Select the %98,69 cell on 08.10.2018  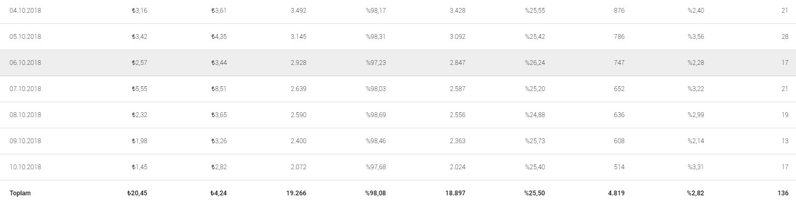(376, 115)
